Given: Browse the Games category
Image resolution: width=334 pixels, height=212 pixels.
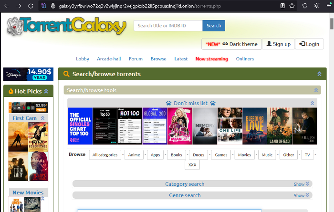Looking at the screenshot, I should [221, 154].
